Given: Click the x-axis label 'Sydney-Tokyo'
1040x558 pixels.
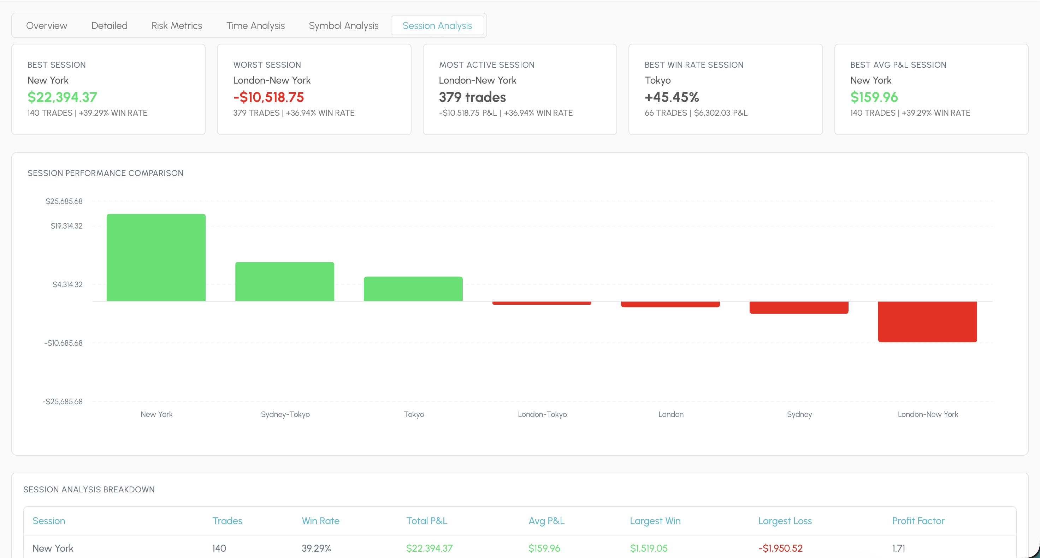Looking at the screenshot, I should pos(285,414).
